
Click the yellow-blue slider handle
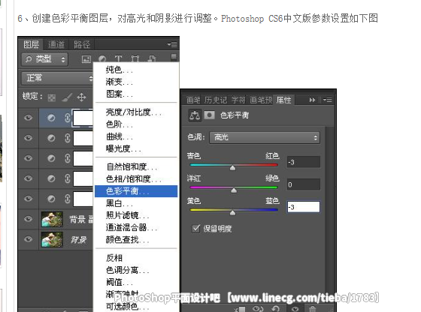(232, 212)
